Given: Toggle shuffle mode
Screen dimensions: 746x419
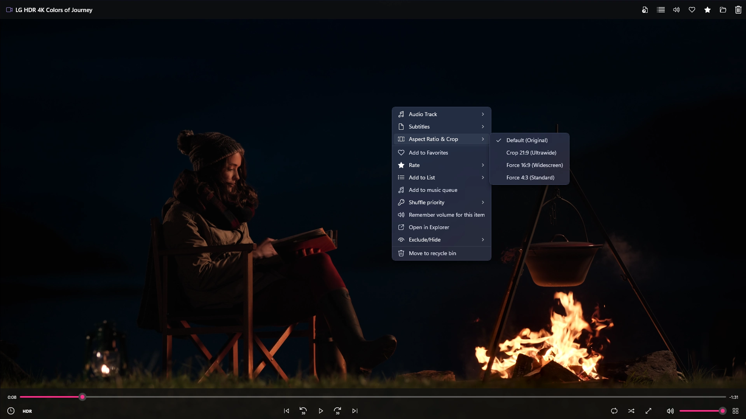Looking at the screenshot, I should [x=631, y=411].
